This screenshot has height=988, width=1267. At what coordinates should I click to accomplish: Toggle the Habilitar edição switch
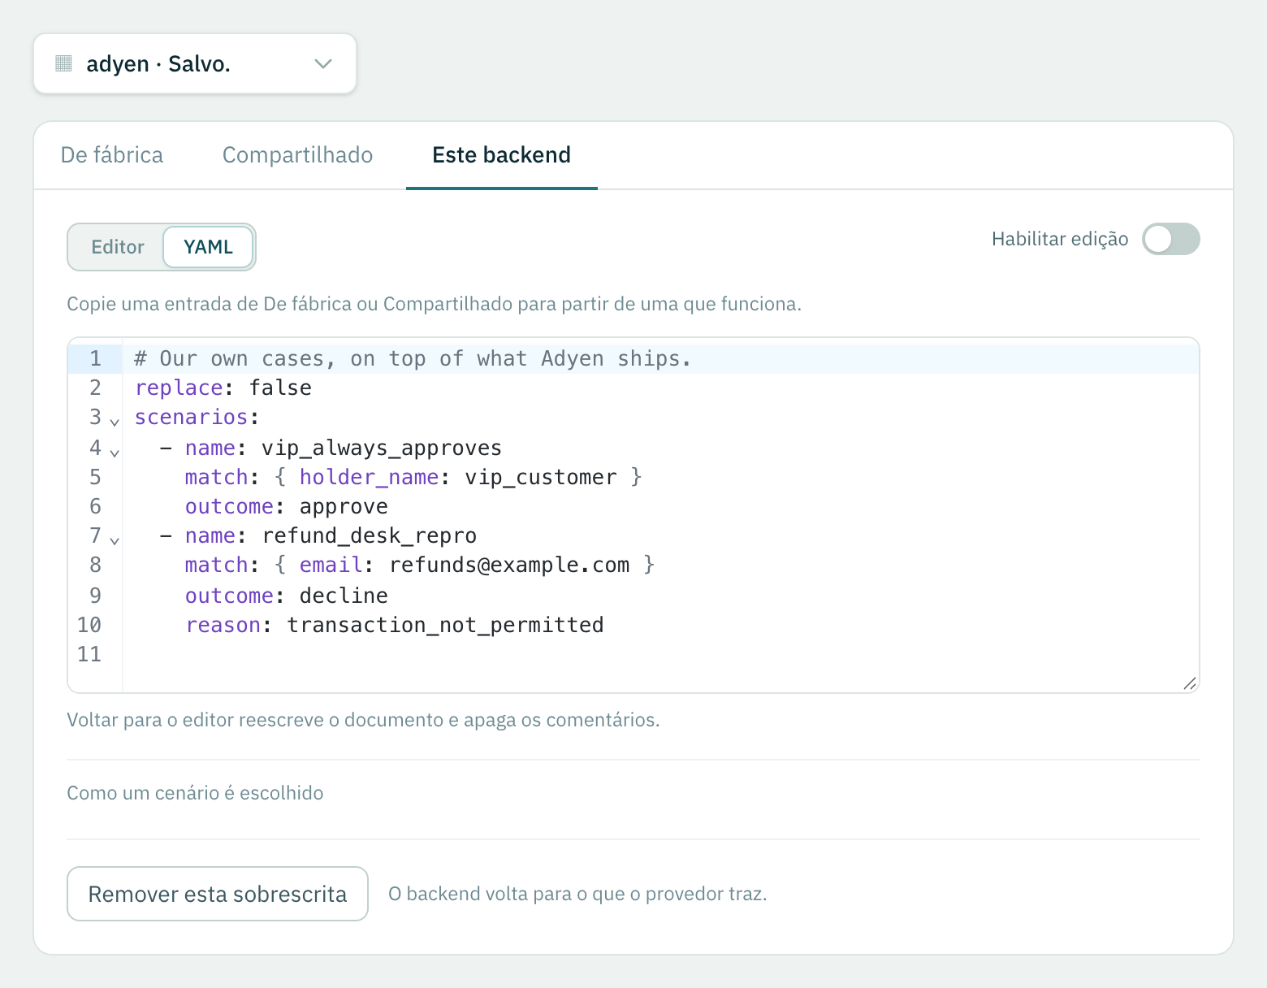[x=1170, y=239]
